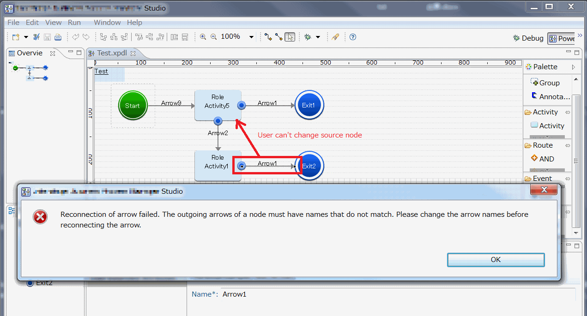This screenshot has width=587, height=316.
Task: Click the Print toolbar icon
Action: coord(58,37)
